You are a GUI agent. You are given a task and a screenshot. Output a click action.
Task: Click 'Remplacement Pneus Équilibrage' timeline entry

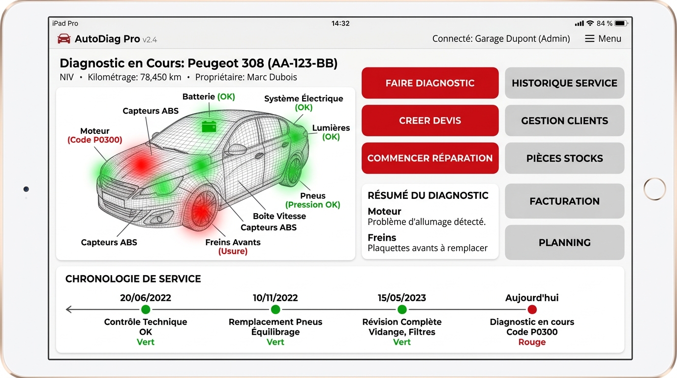point(276,327)
